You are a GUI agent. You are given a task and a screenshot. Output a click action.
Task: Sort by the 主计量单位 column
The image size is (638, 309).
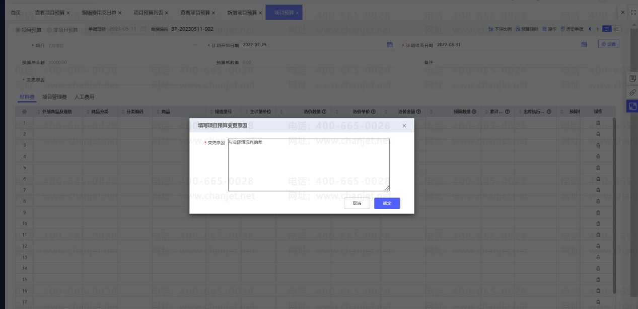(246, 112)
